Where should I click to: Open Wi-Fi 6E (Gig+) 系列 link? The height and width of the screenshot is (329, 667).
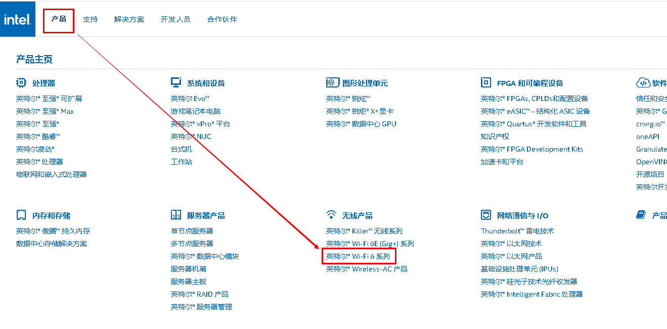pos(370,244)
